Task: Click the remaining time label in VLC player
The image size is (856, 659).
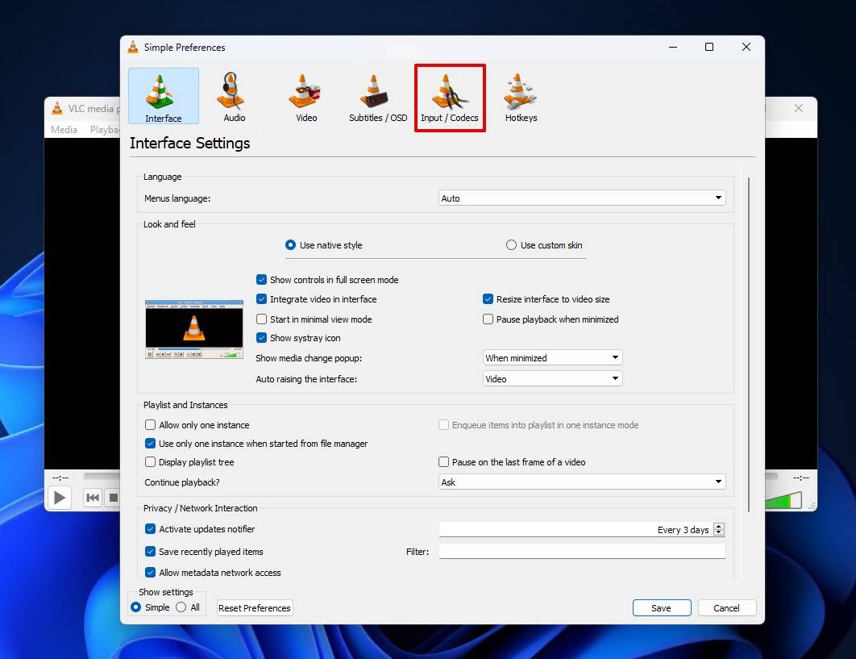Action: pos(801,478)
